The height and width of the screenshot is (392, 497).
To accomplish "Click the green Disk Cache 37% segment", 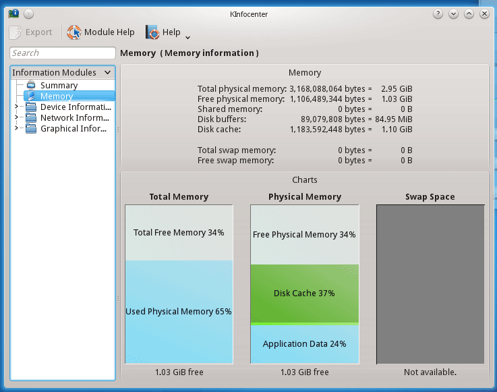I will (305, 293).
